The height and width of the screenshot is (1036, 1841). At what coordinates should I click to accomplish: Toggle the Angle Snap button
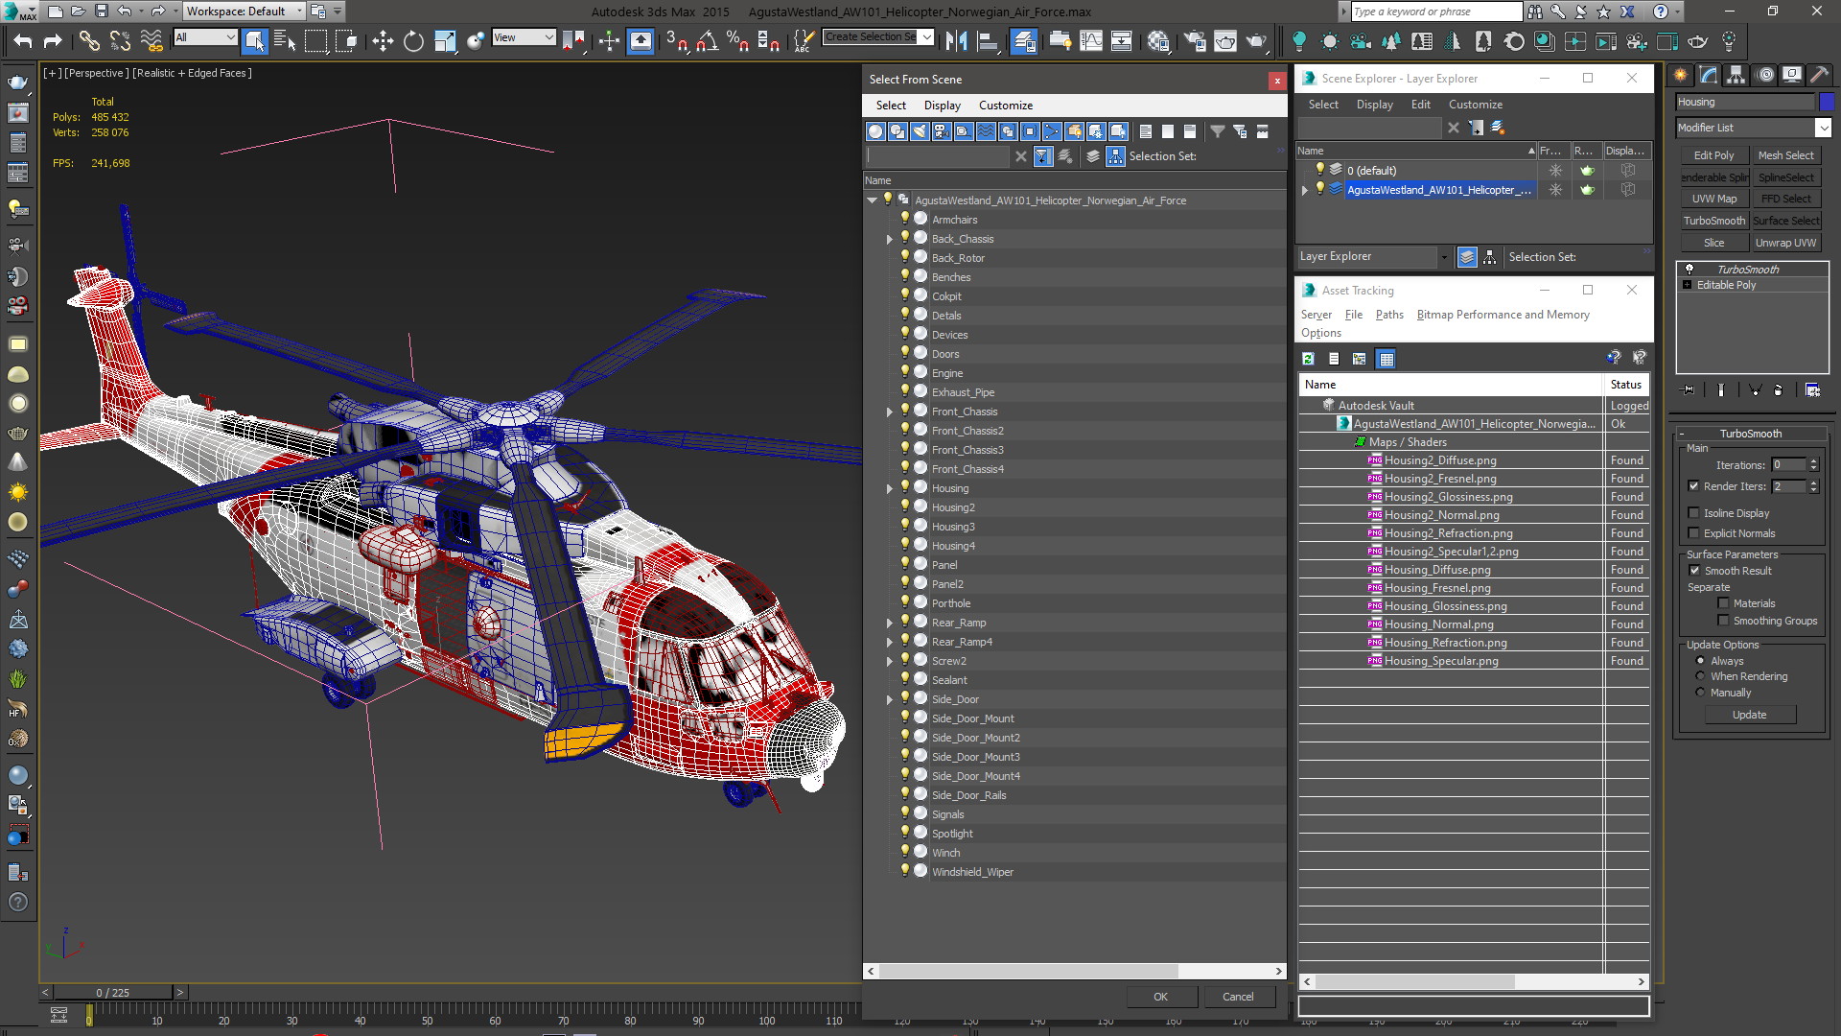point(707,40)
